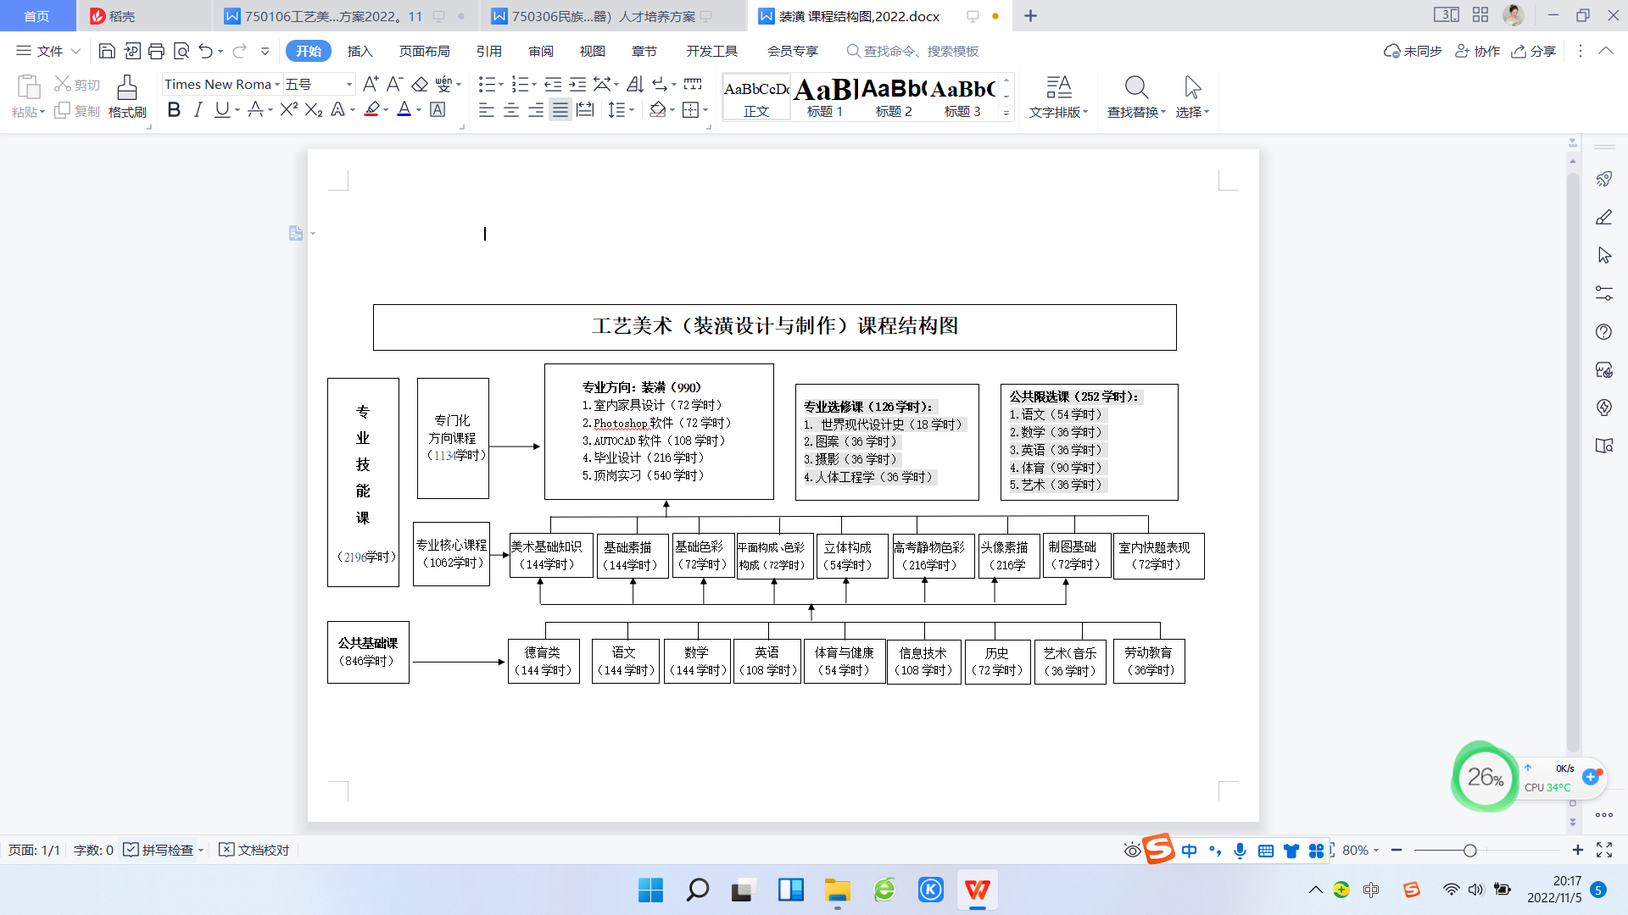Decrease font size with A- icon
The height and width of the screenshot is (915, 1628).
coord(394,84)
